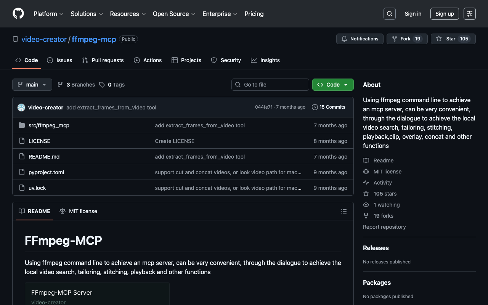Star the ffmpeg-mcp repository

pos(446,39)
